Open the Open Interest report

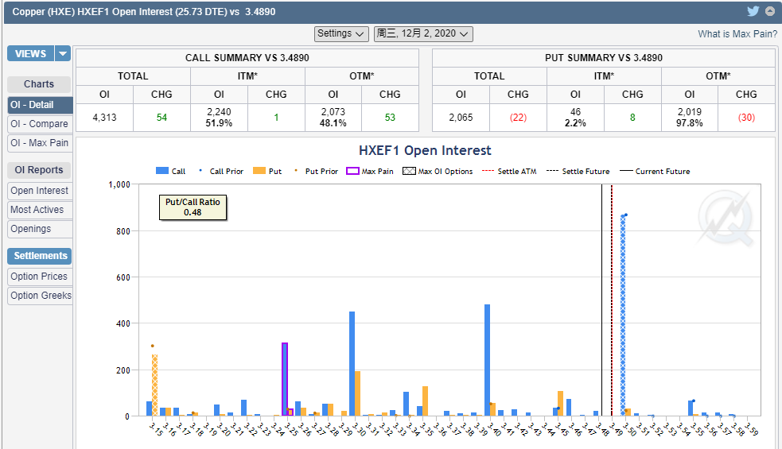(x=40, y=191)
